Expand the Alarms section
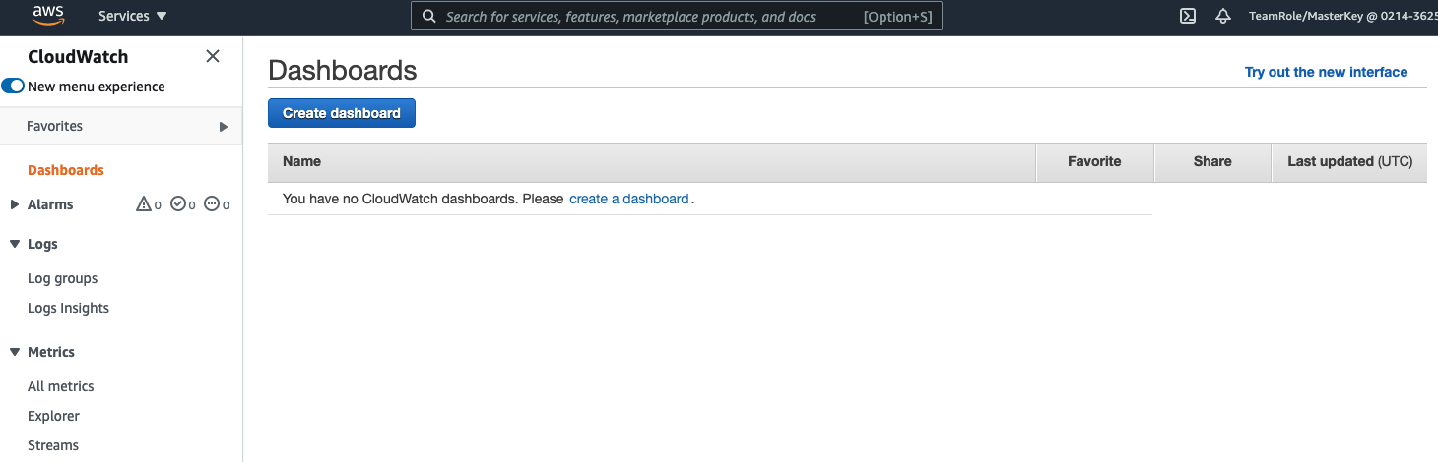The width and height of the screenshot is (1438, 462). click(x=14, y=204)
